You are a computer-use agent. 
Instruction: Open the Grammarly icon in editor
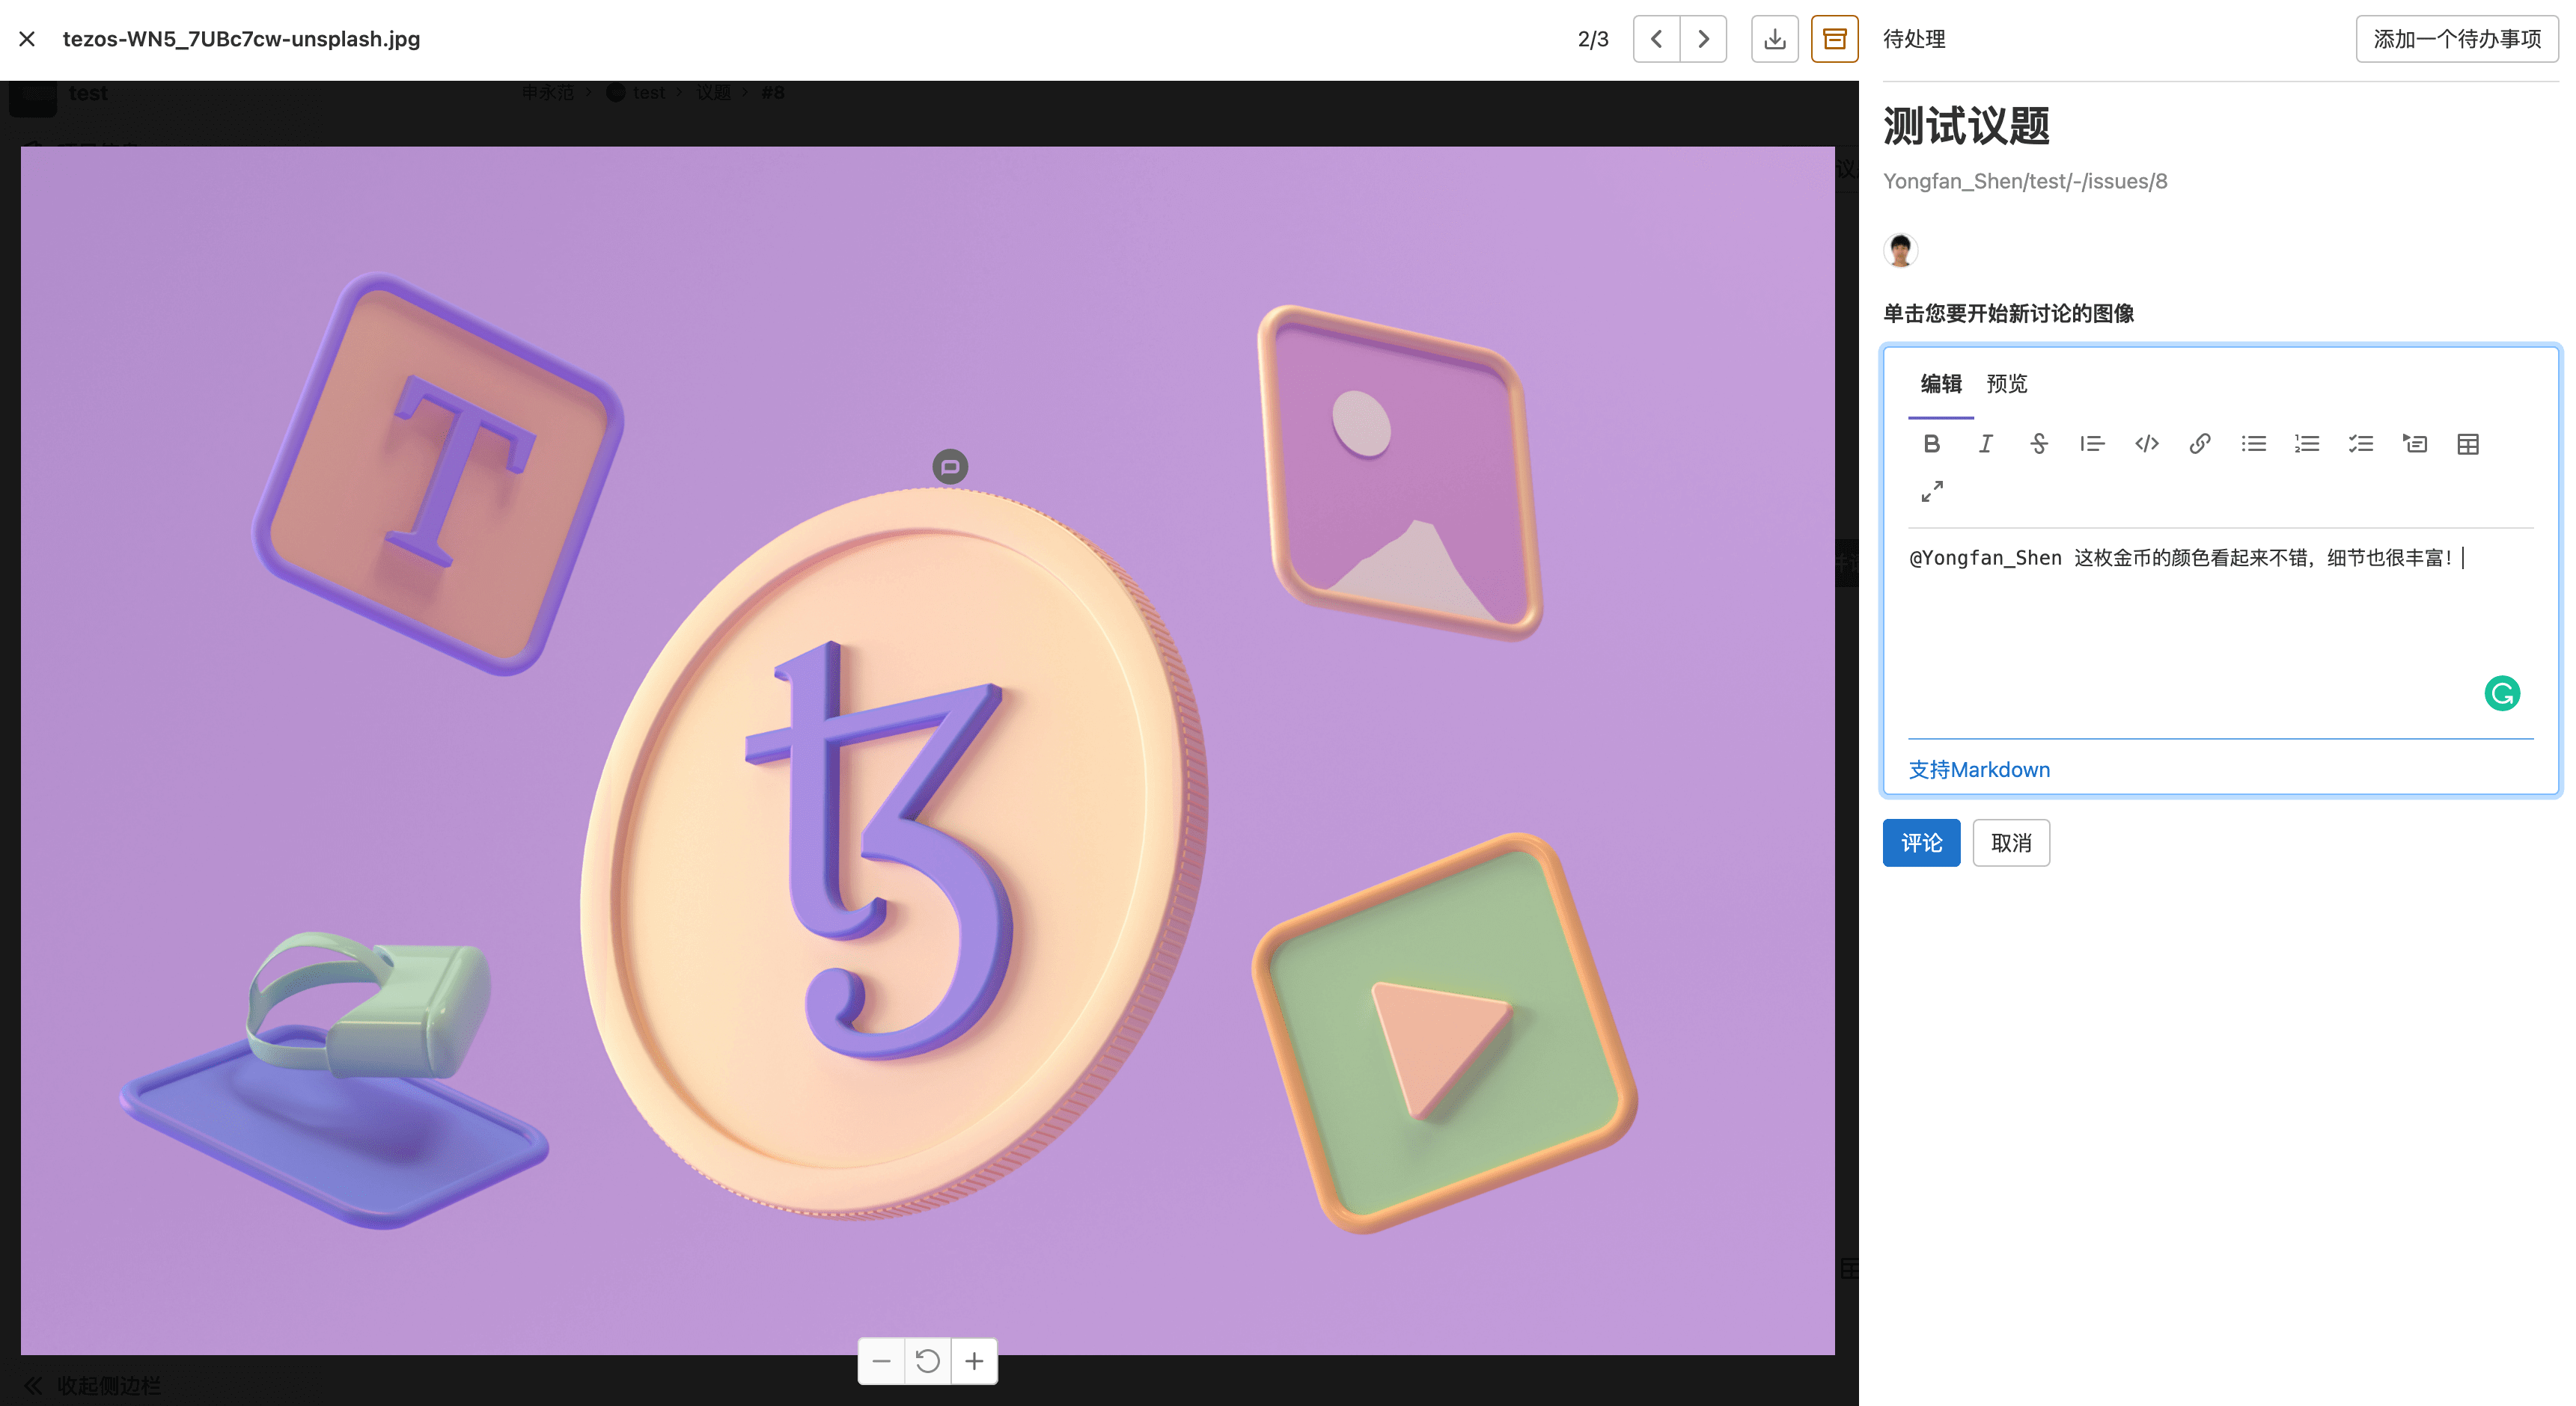2502,693
